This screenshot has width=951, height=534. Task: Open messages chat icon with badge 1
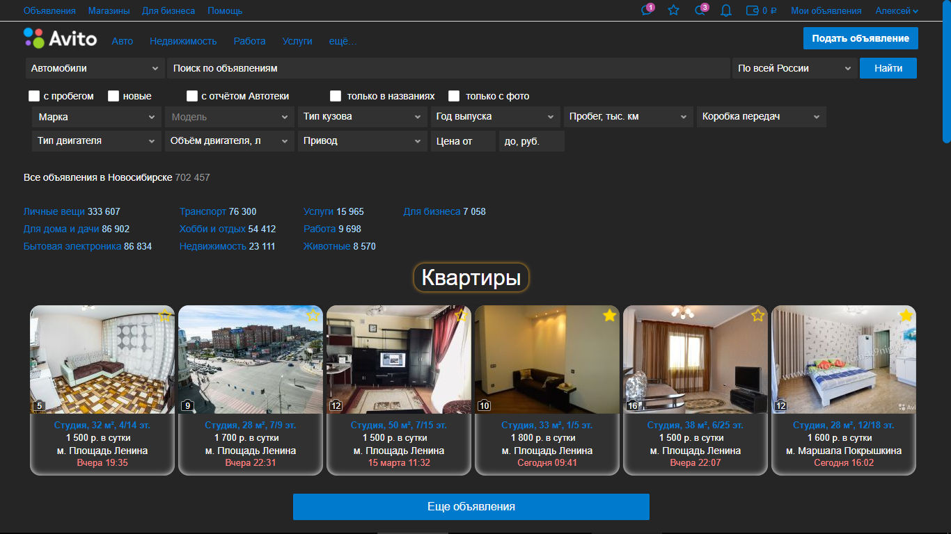pos(647,10)
